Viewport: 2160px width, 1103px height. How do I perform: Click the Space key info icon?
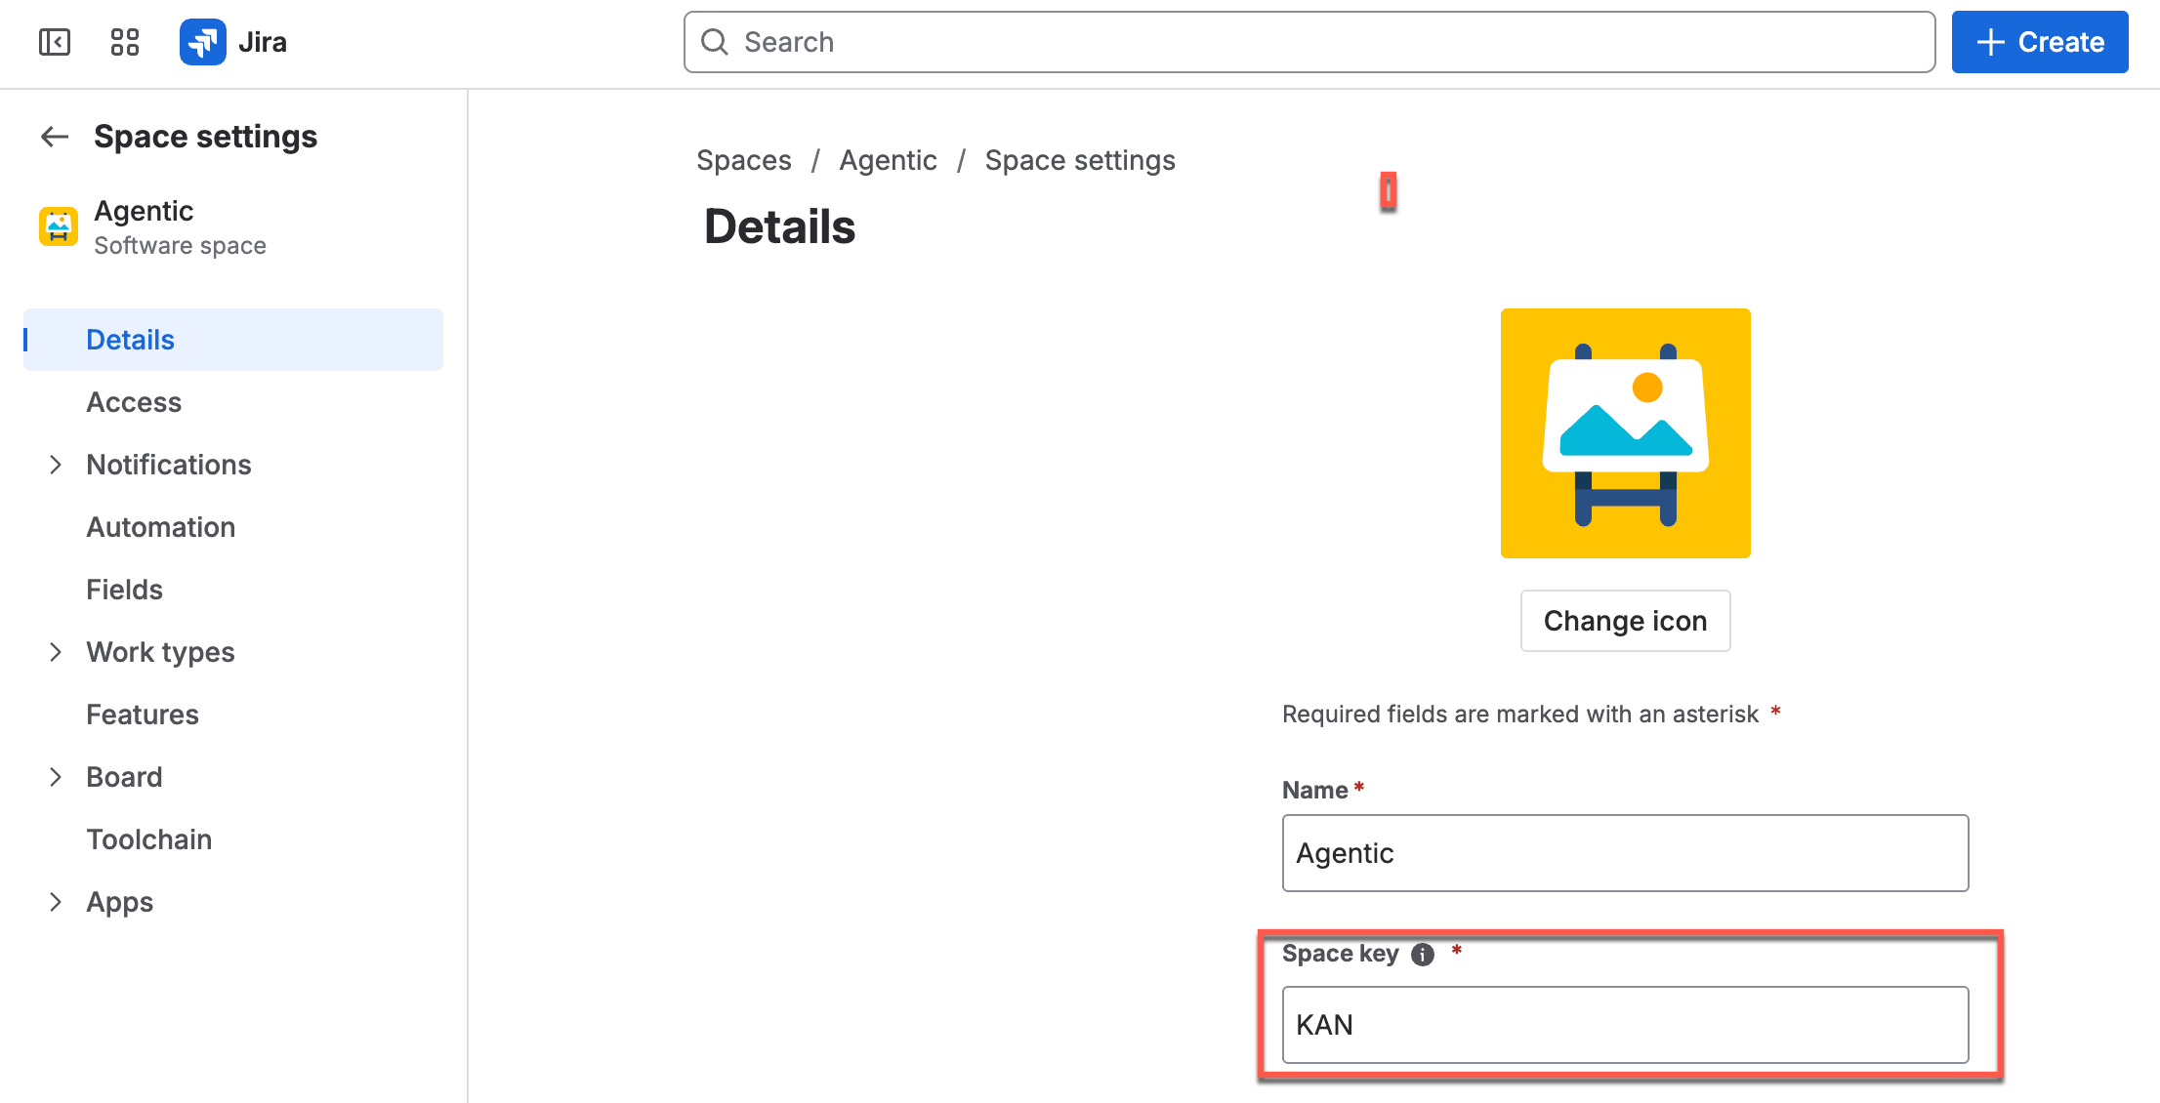(x=1423, y=955)
